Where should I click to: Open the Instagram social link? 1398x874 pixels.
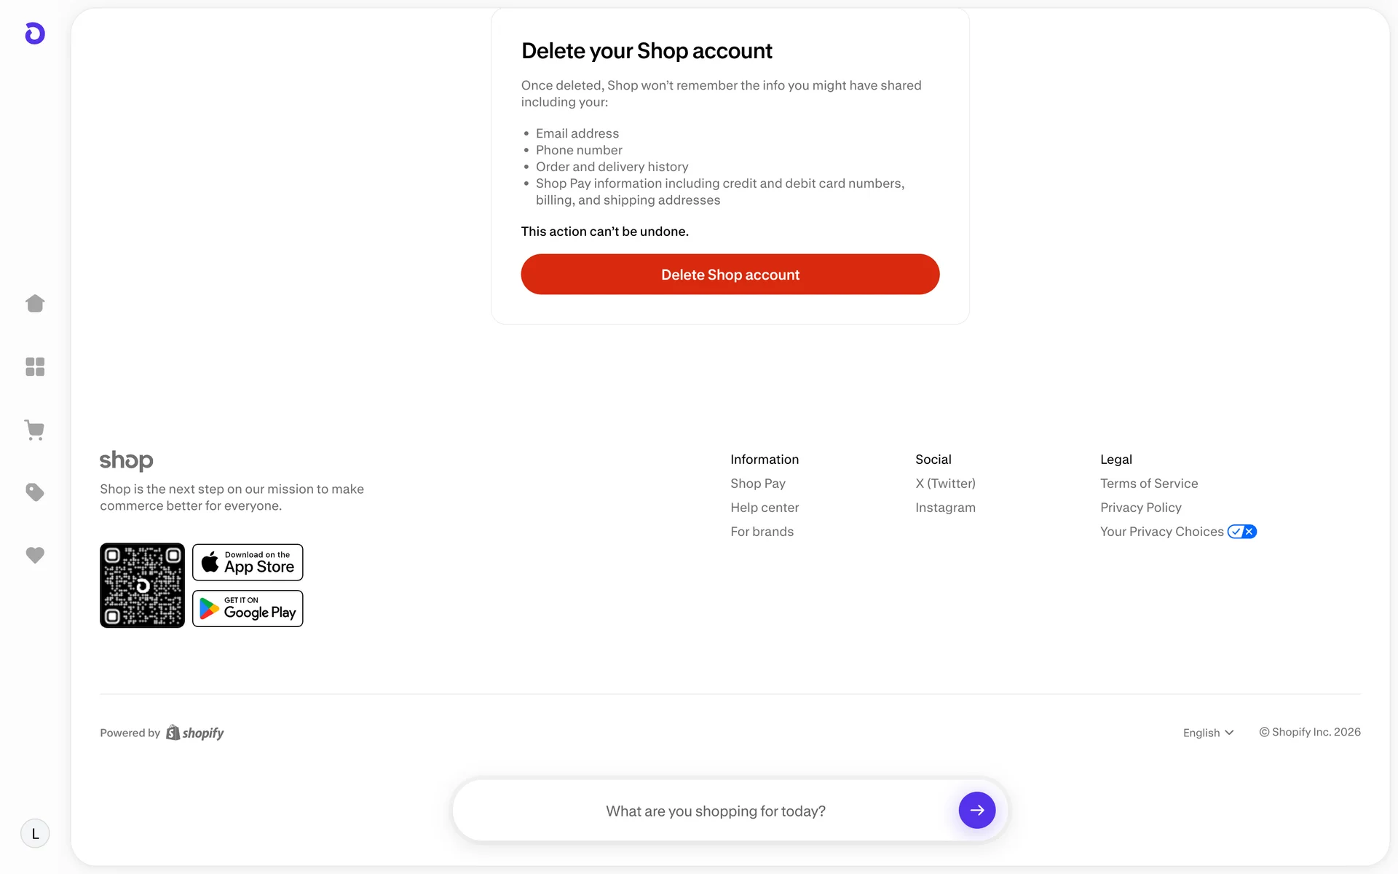click(x=944, y=508)
